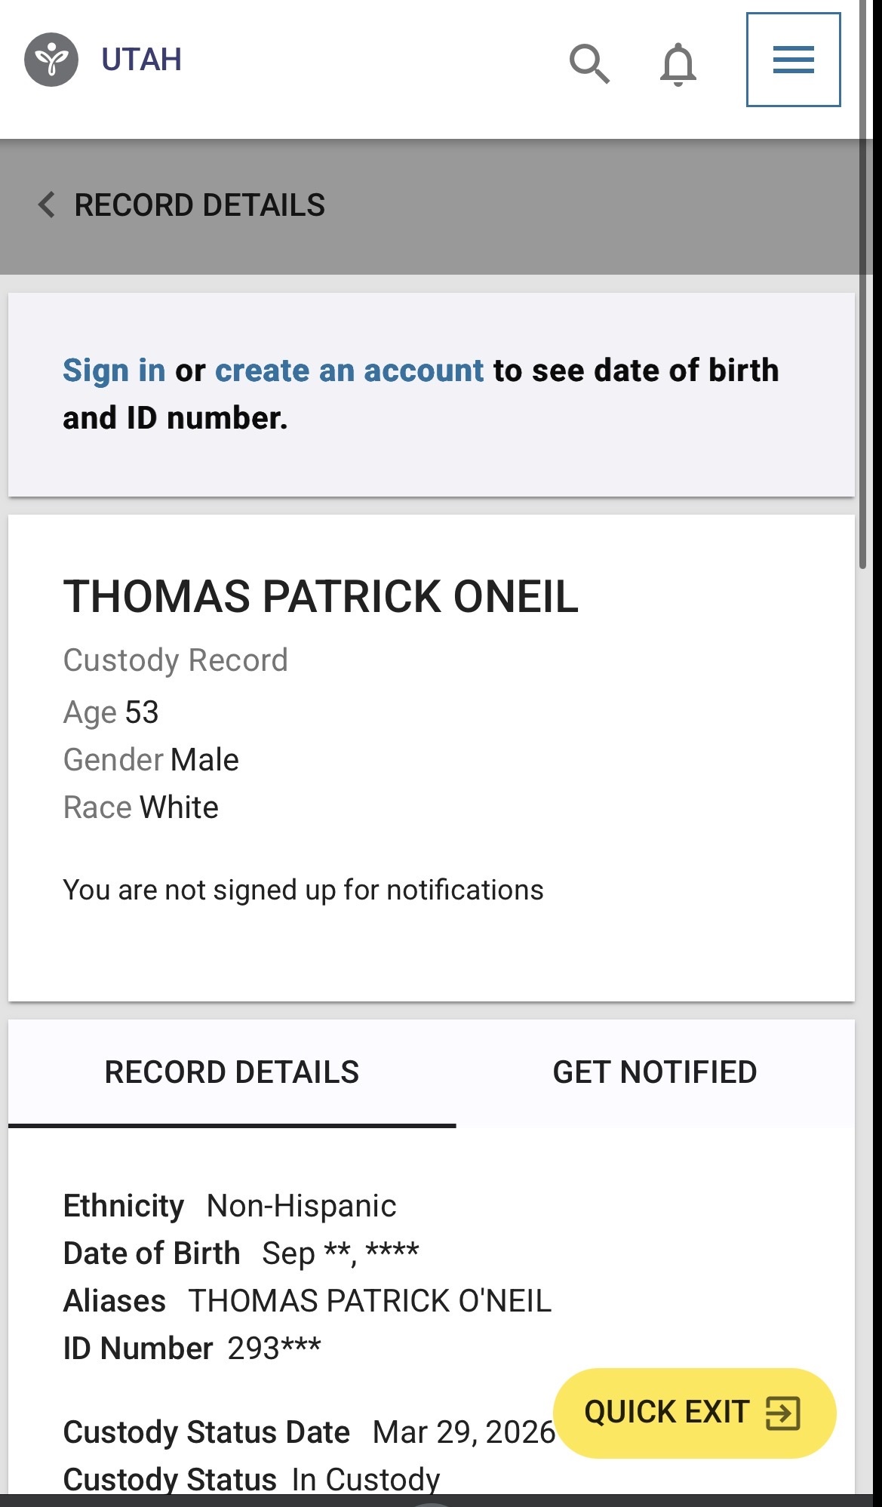This screenshot has width=882, height=1507.
Task: Open the hamburger menu
Action: [793, 60]
